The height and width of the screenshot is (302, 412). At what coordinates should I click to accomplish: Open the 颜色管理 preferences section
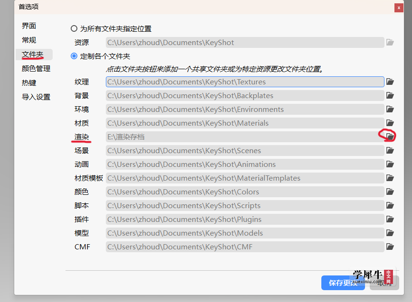pyautogui.click(x=36, y=69)
